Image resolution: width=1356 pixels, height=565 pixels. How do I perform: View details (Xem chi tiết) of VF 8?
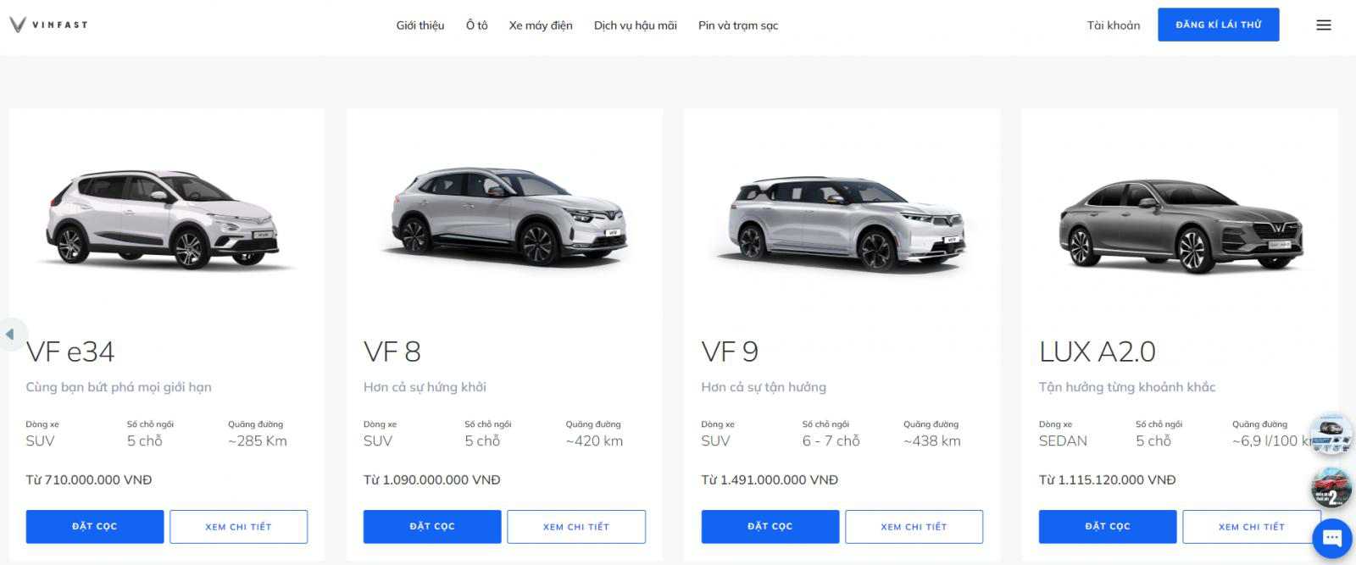pos(575,527)
